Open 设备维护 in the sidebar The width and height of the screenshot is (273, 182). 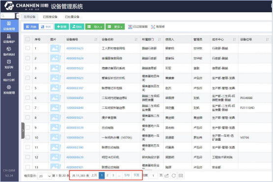9,39
